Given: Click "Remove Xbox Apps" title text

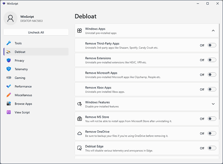Looking at the screenshot, I should 98,88.
